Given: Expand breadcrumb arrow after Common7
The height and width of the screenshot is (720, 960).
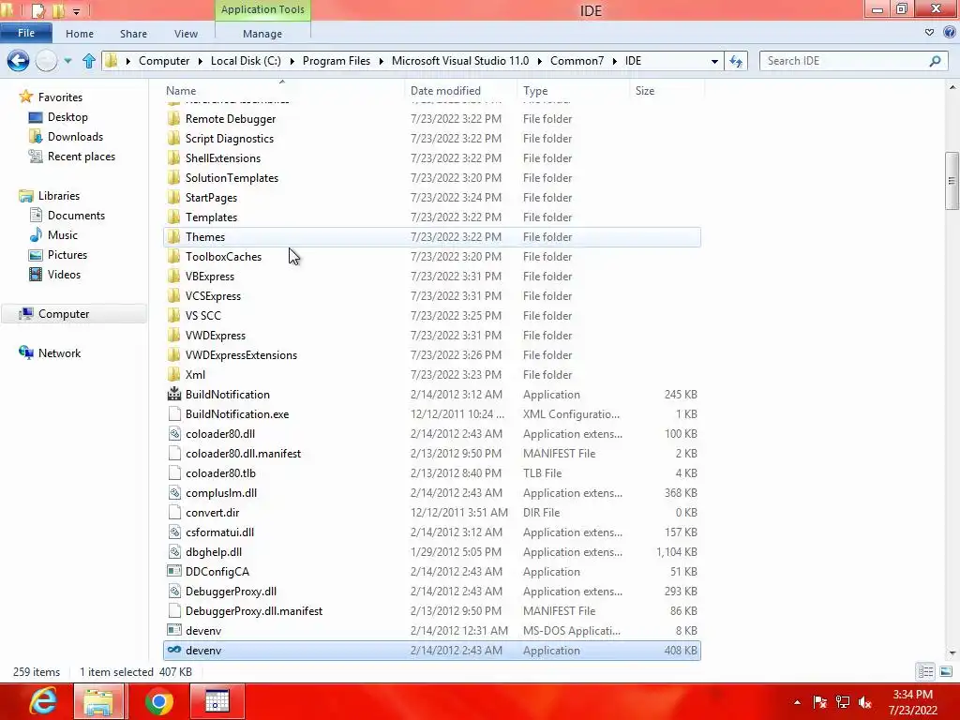Looking at the screenshot, I should [614, 61].
